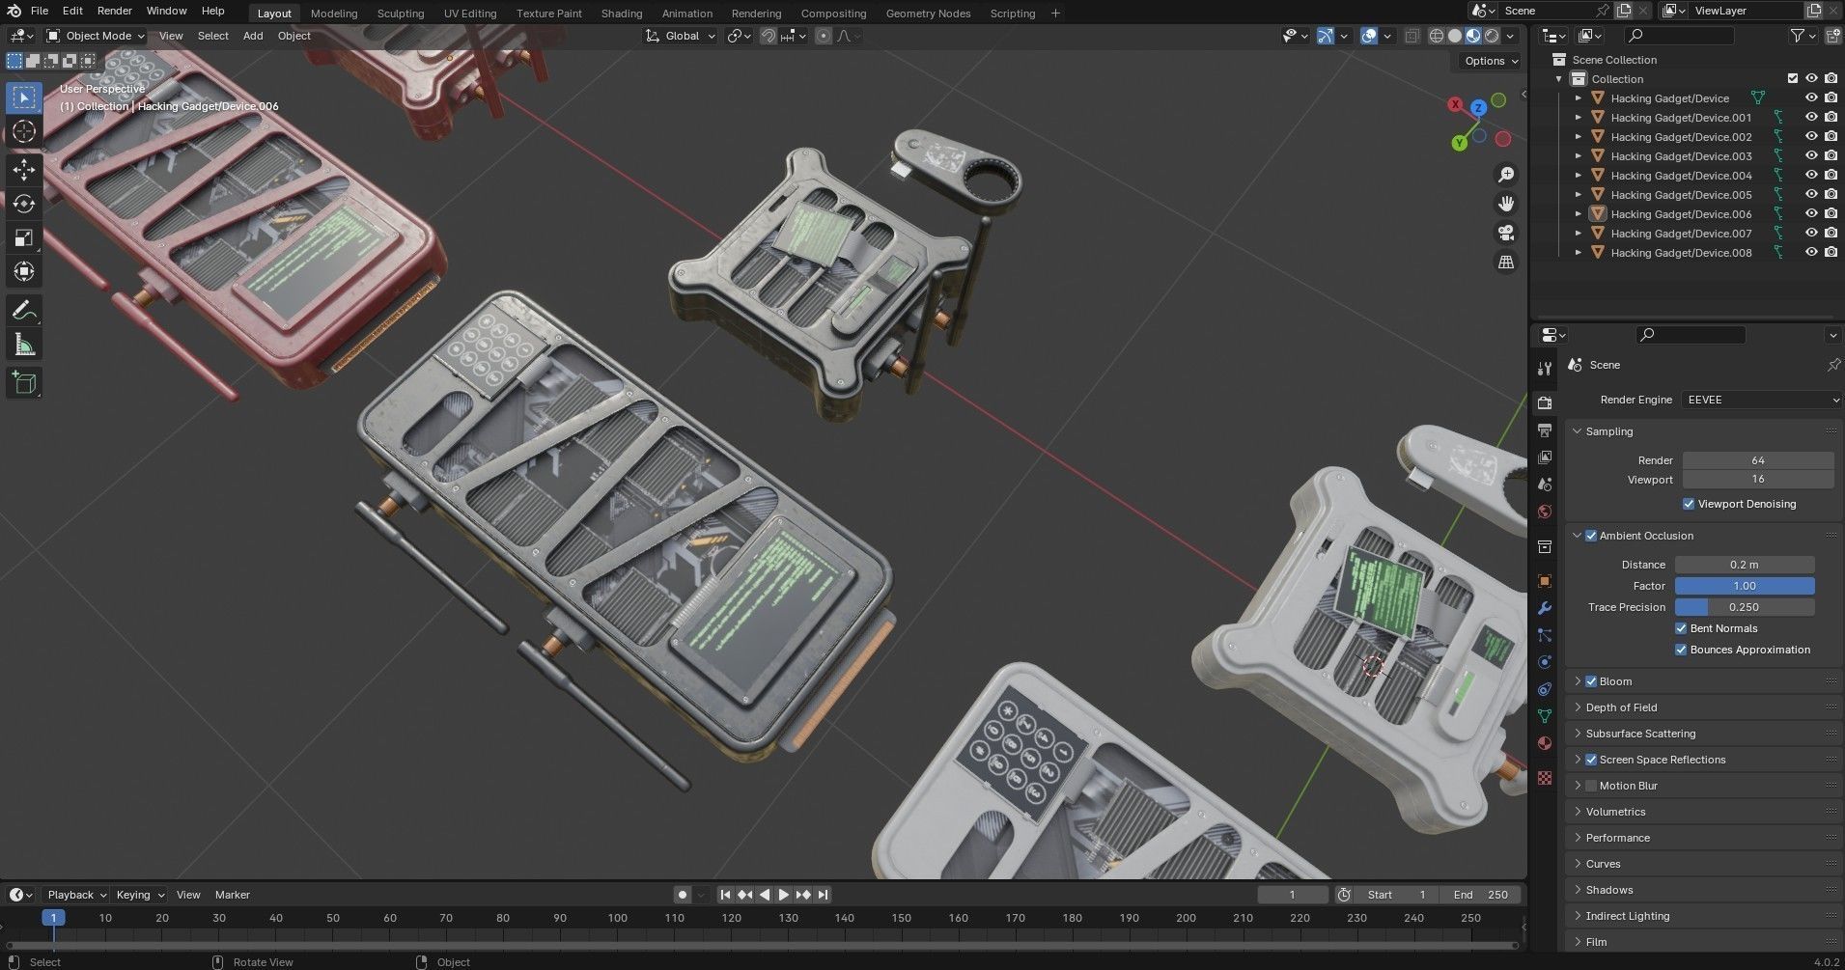
Task: Open the Scene properties tab
Action: tap(1545, 484)
